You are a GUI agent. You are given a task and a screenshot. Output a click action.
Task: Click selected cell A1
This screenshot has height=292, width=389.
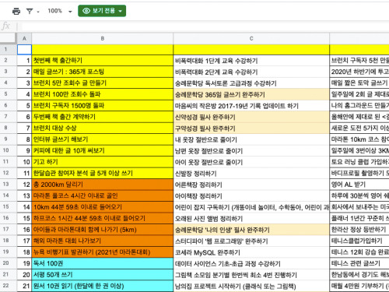[x=24, y=50]
